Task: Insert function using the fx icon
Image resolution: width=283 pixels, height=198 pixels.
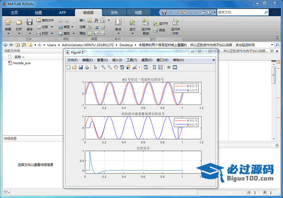Action: (x=97, y=20)
